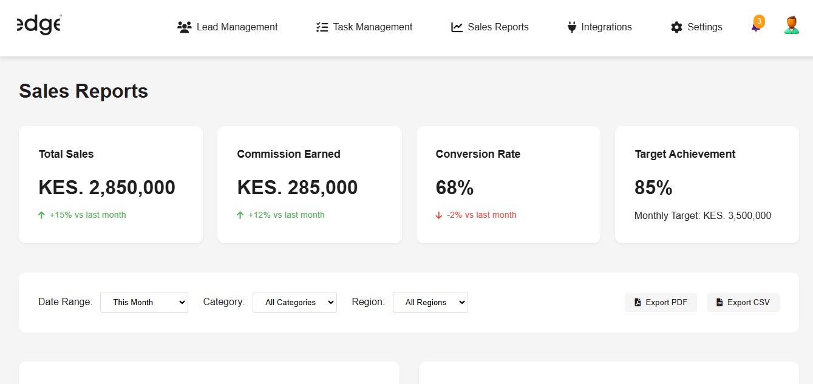Click the Settings gear icon

pos(676,27)
